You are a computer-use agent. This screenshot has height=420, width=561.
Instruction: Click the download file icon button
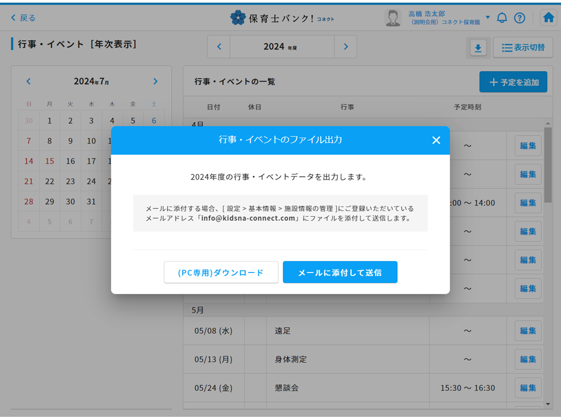[x=478, y=48]
